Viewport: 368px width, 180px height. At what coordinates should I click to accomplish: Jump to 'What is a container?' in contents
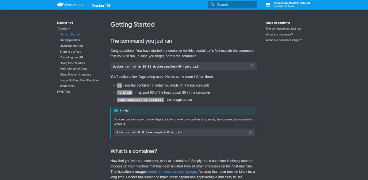coord(279,34)
